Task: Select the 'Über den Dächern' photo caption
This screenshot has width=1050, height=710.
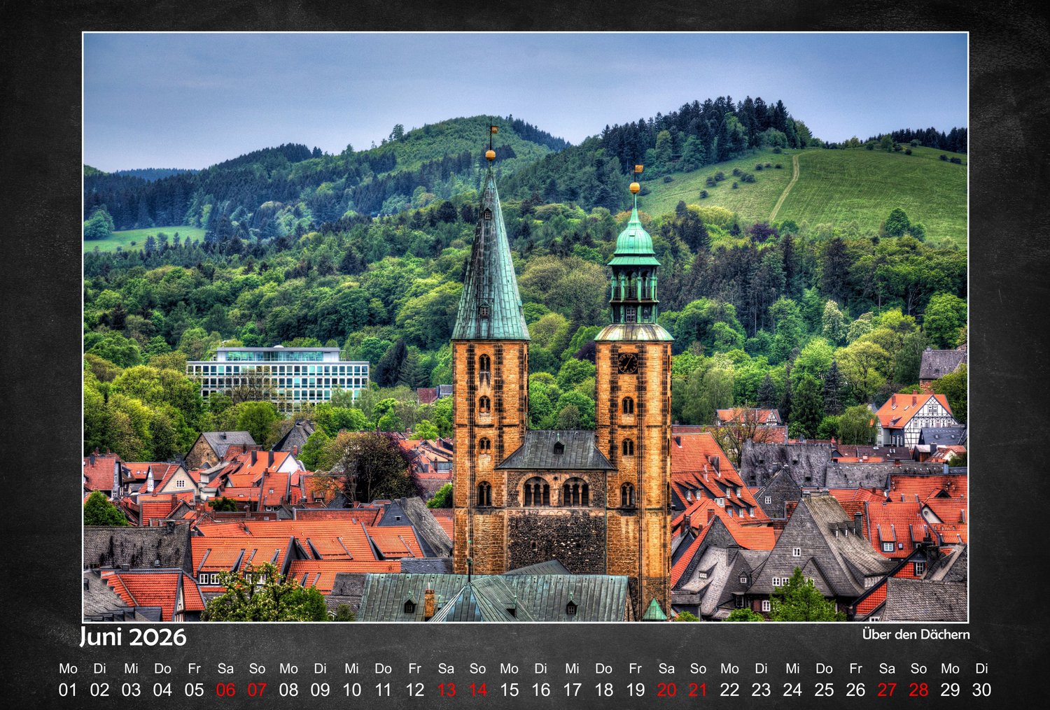Action: (916, 634)
